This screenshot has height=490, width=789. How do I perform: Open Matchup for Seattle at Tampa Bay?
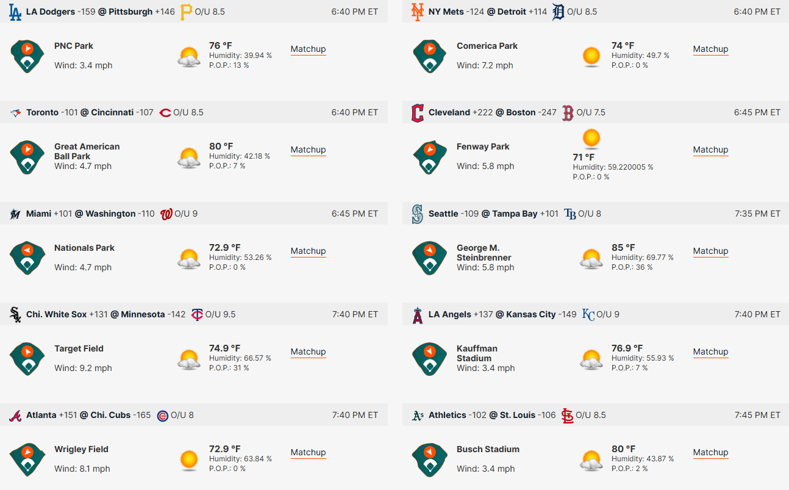coord(710,251)
